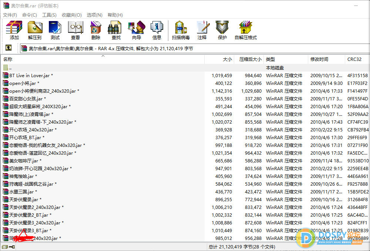The width and height of the screenshot is (370, 251).
Task: Click the icon of 美女咖啡厅.jar
Action: click(x=6, y=161)
